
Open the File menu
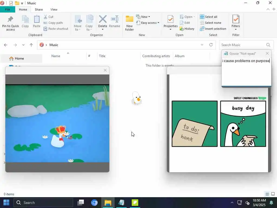tap(7, 9)
